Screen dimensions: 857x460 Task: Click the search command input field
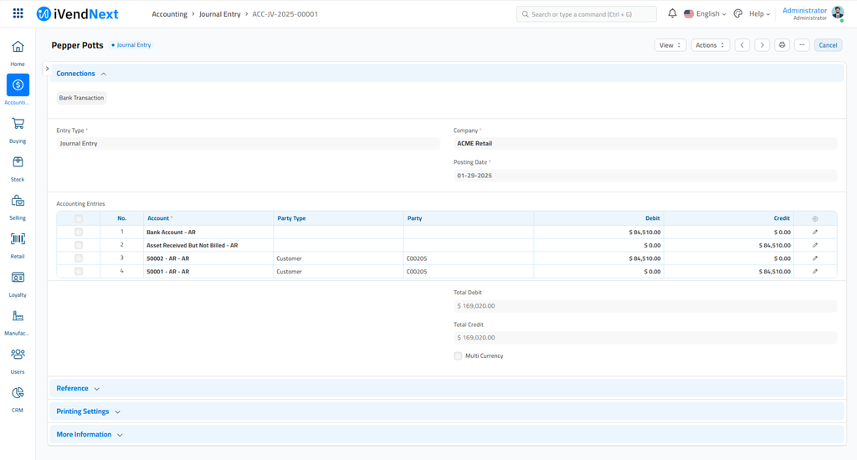tap(586, 14)
